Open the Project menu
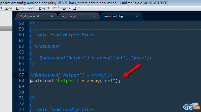Screen dimensions: 201x112 pyautogui.click(x=44, y=8)
